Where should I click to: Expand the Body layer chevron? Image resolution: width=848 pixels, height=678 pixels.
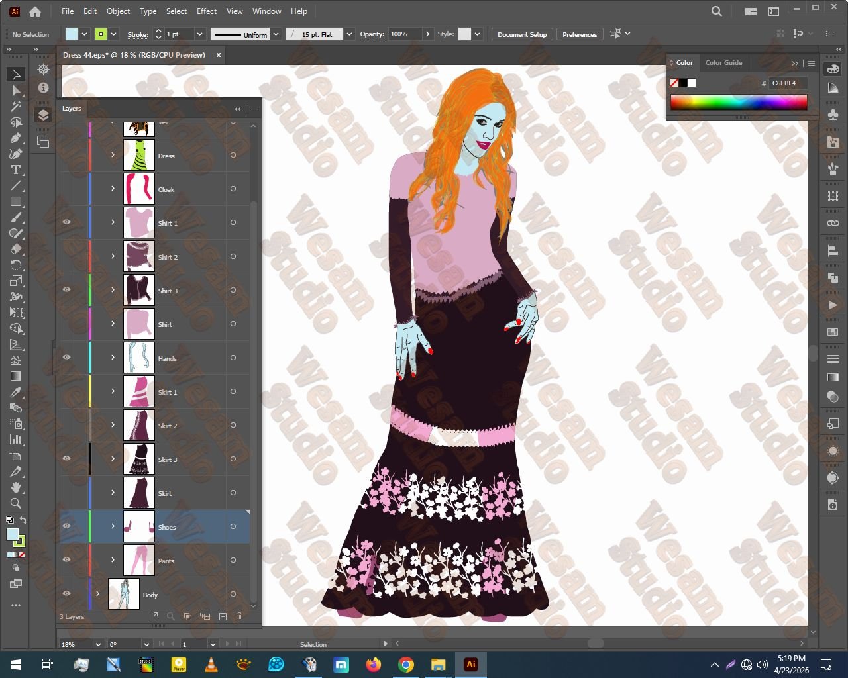click(97, 594)
